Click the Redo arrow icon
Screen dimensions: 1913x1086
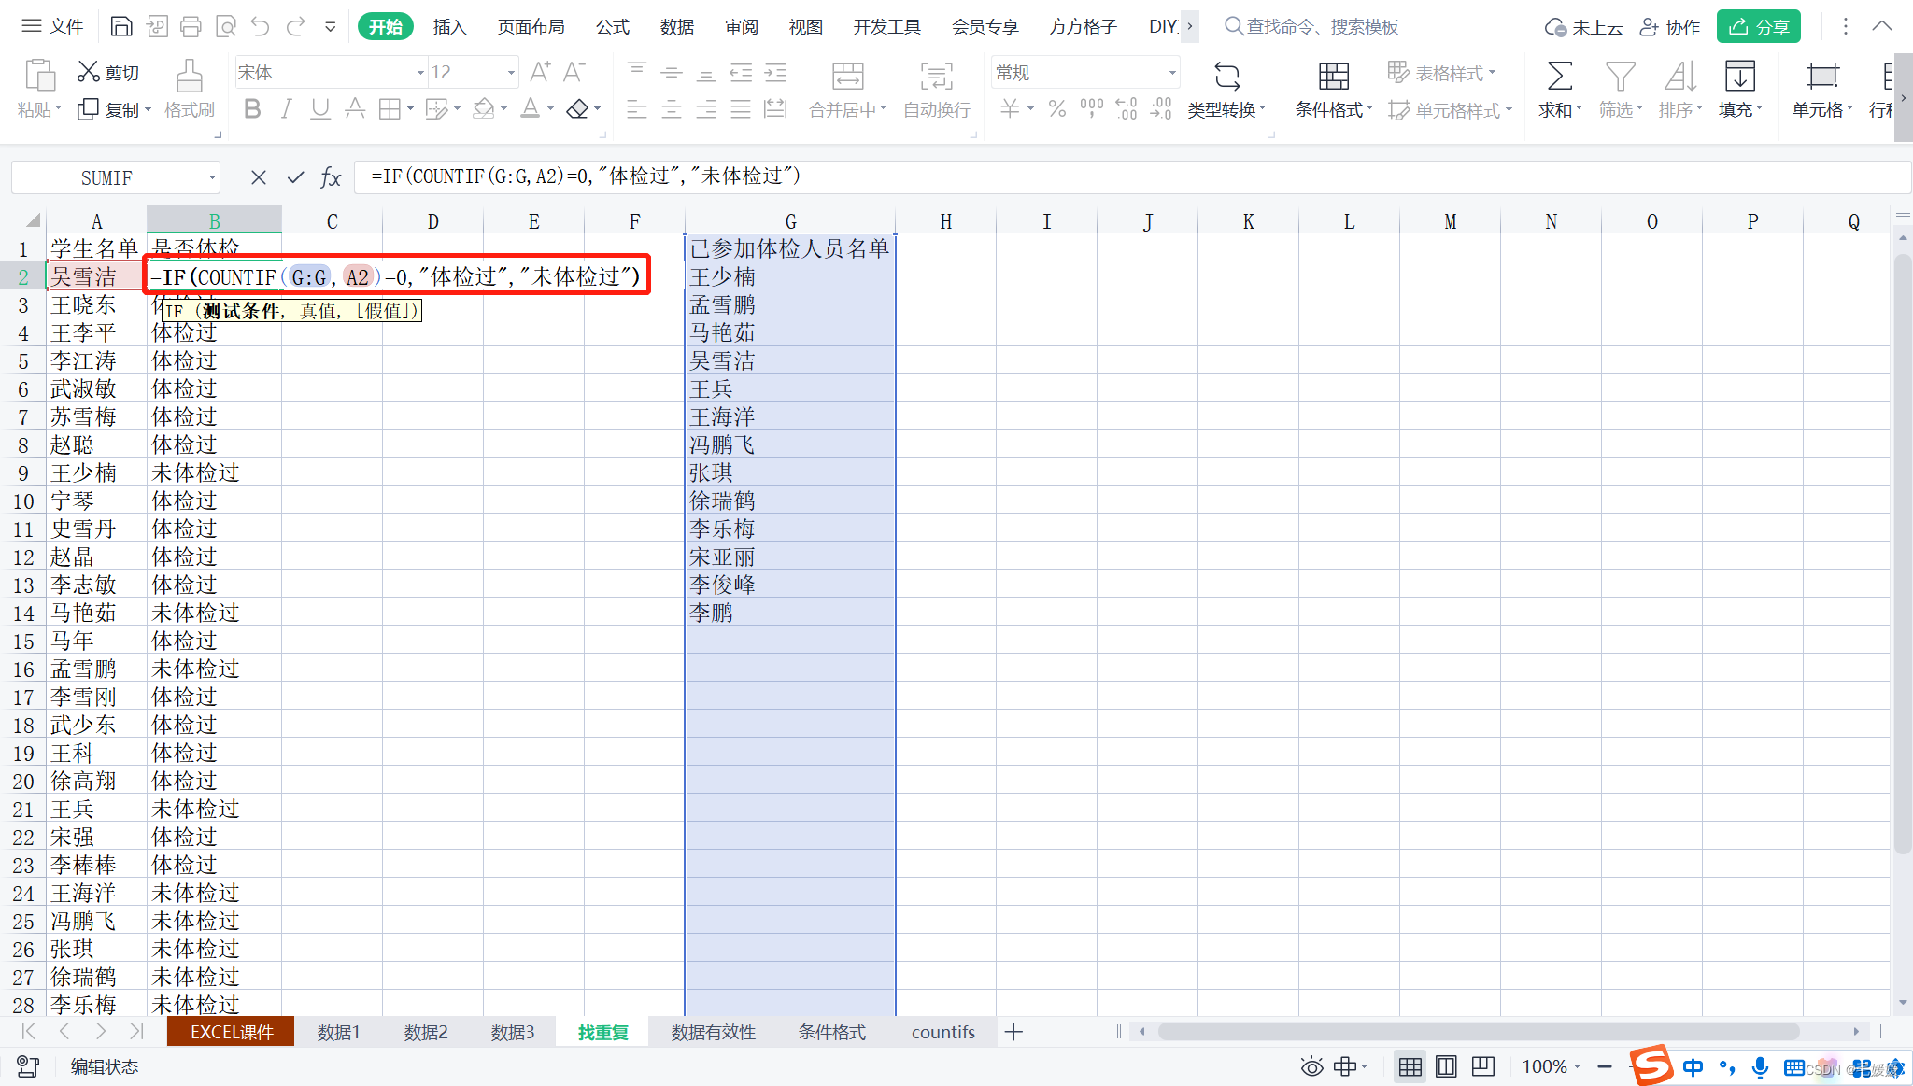[296, 26]
